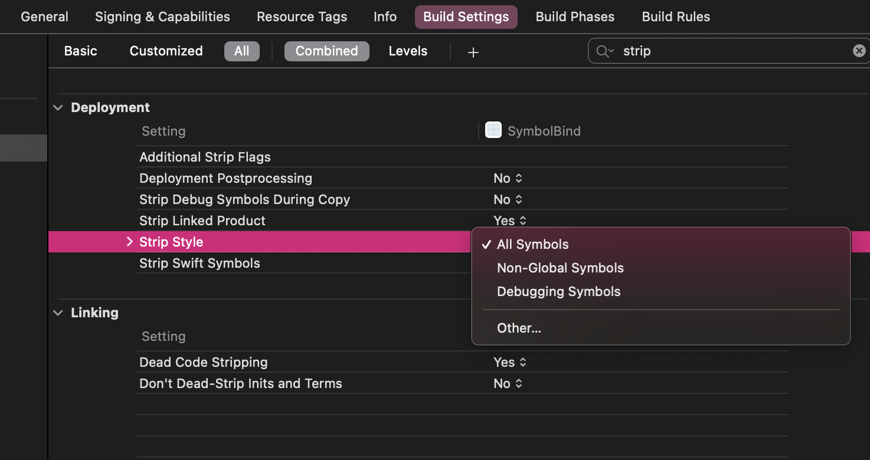The image size is (870, 460).
Task: Clear the strip search text
Action: point(859,51)
